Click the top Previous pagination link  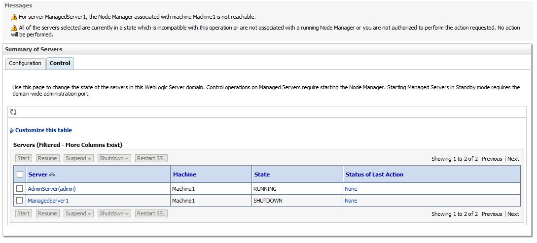click(492, 158)
